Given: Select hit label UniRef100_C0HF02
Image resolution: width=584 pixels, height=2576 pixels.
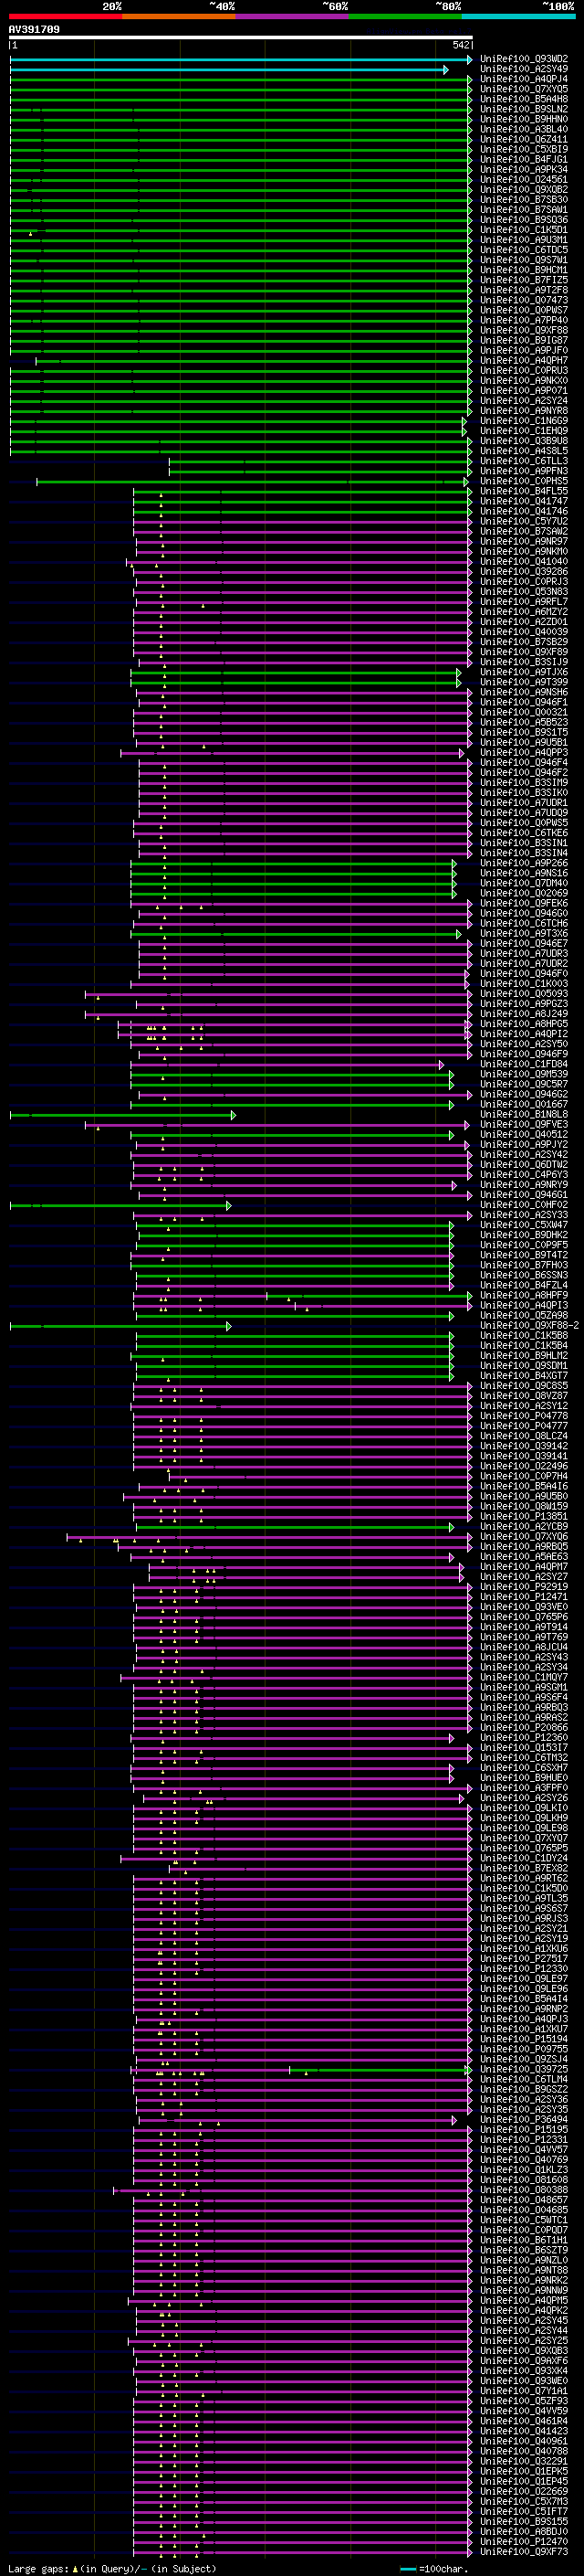Looking at the screenshot, I should pos(524,1206).
